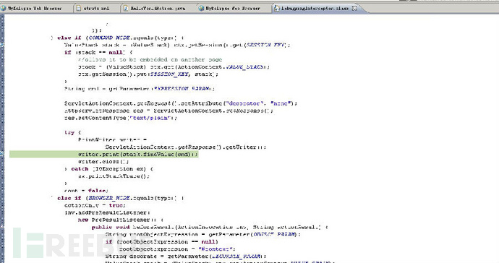Click the globe icon on the browser tab left of struts.xml
The height and width of the screenshot is (263, 499).
[3, 8]
